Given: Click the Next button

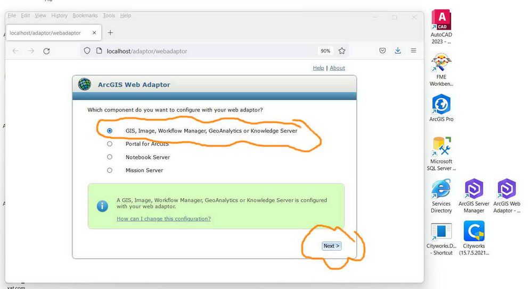Looking at the screenshot, I should pos(331,246).
